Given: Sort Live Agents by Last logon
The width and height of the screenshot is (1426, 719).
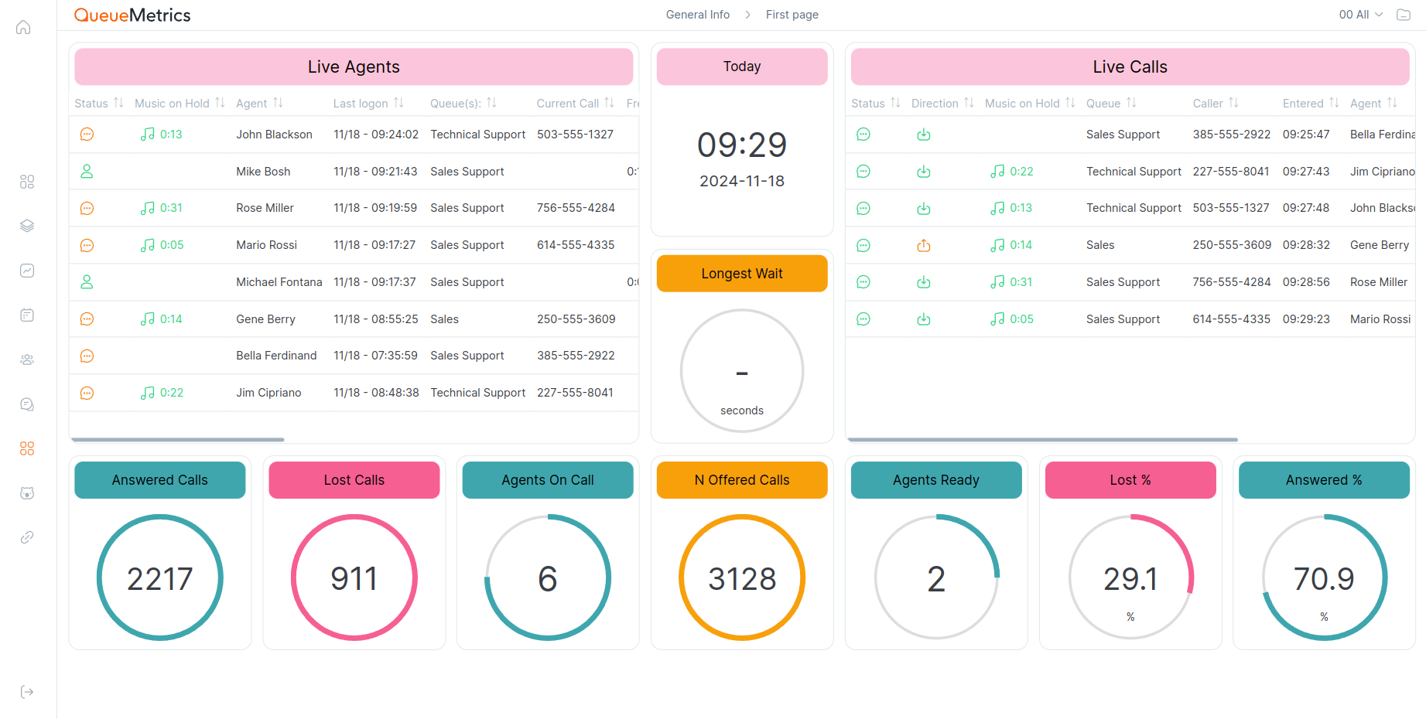Looking at the screenshot, I should pyautogui.click(x=398, y=103).
